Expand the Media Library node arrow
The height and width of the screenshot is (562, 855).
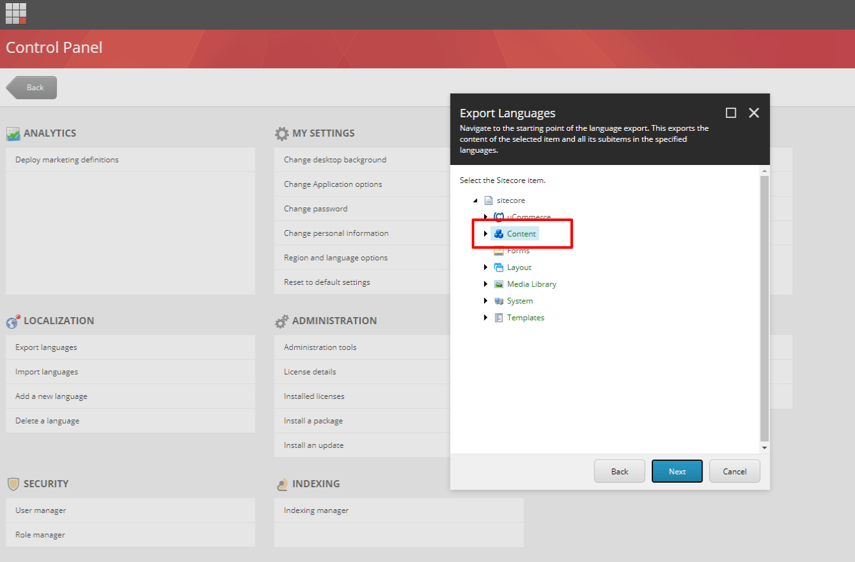click(x=485, y=284)
